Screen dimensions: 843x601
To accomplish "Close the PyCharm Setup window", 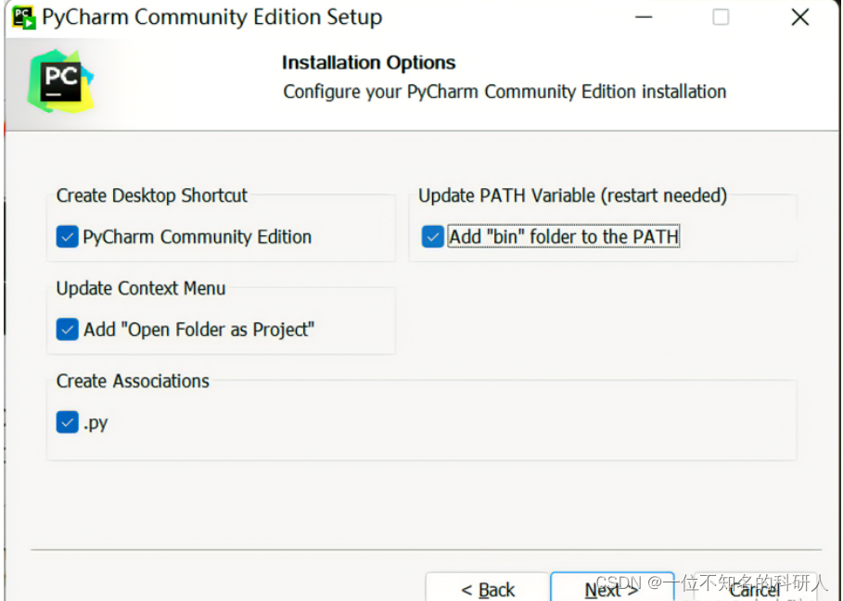I will 800,18.
